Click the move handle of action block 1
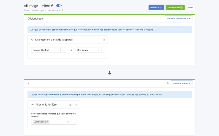 [x=167, y=83]
